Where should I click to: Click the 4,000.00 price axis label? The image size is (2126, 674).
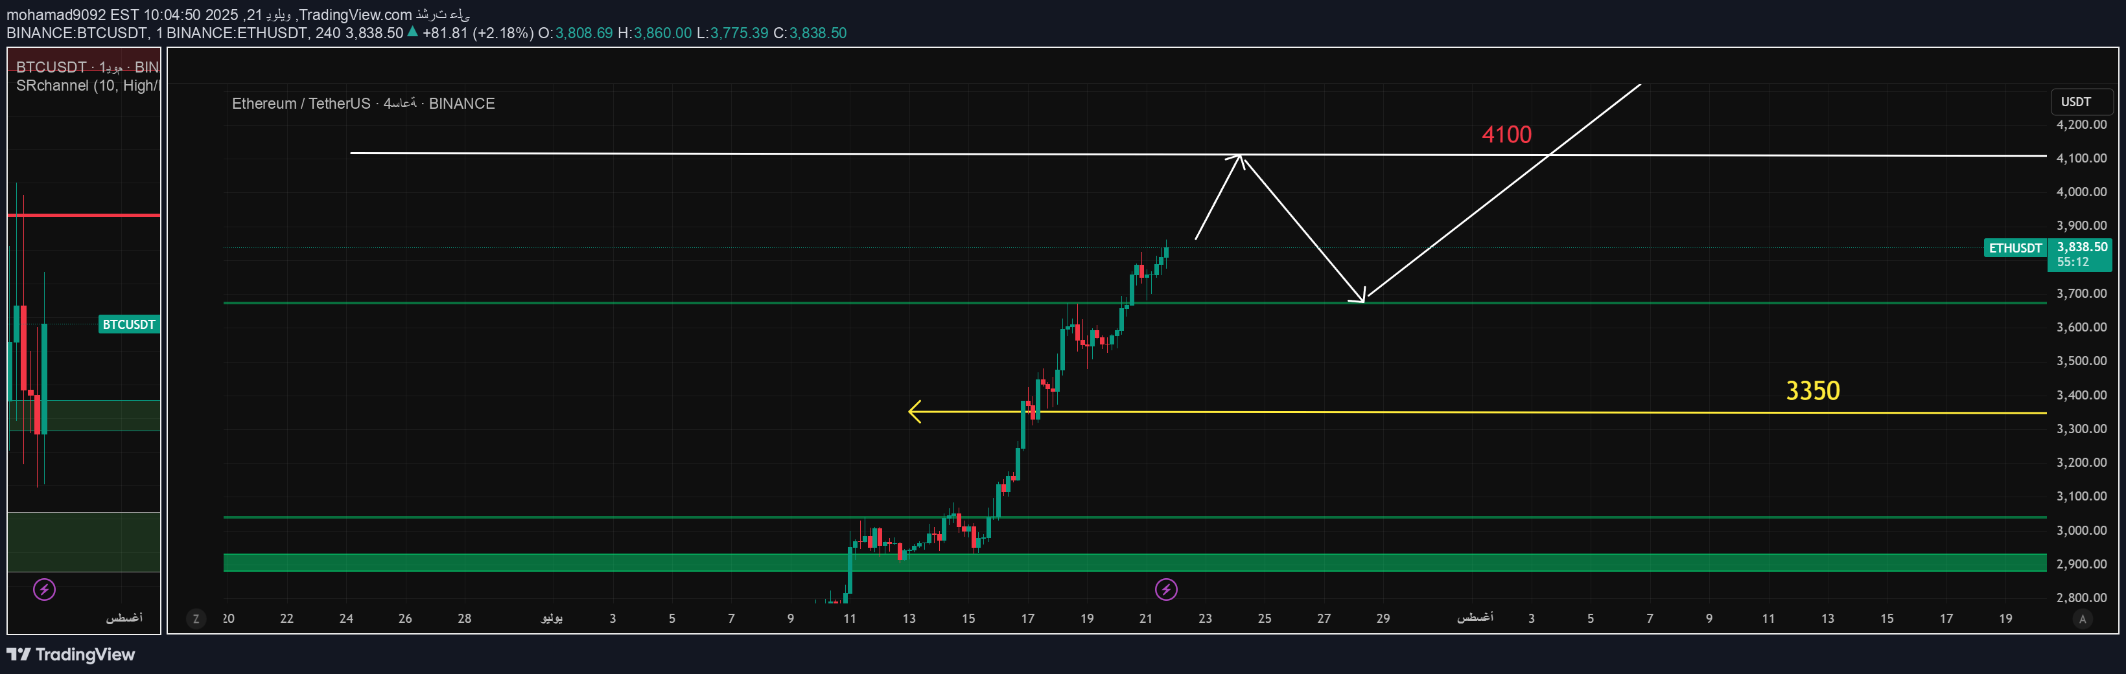2081,192
